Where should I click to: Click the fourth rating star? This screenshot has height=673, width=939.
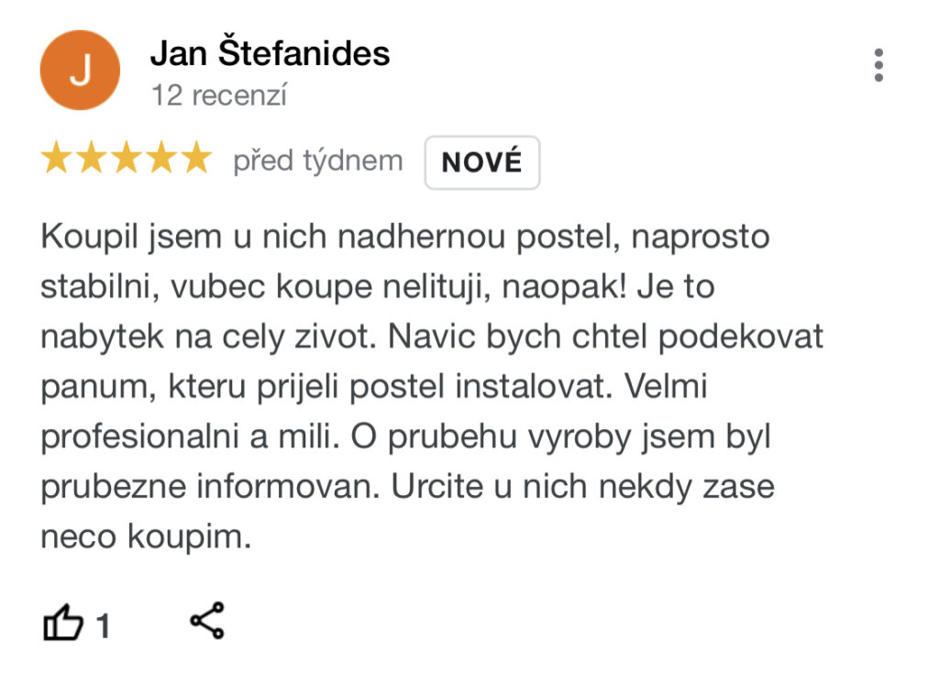(161, 158)
